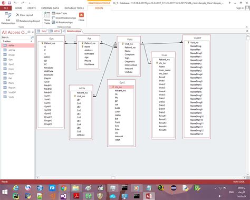This screenshot has height=200, width=250.
Task: Select relationship line between Gyn and Pat
Action: (71, 43)
